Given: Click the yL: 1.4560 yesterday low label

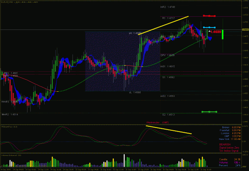Looking at the screenshot, I should point(135,92).
